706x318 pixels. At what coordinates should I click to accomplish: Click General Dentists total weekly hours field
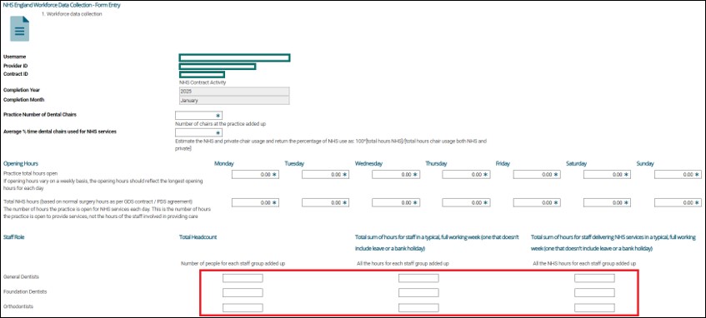[418, 278]
